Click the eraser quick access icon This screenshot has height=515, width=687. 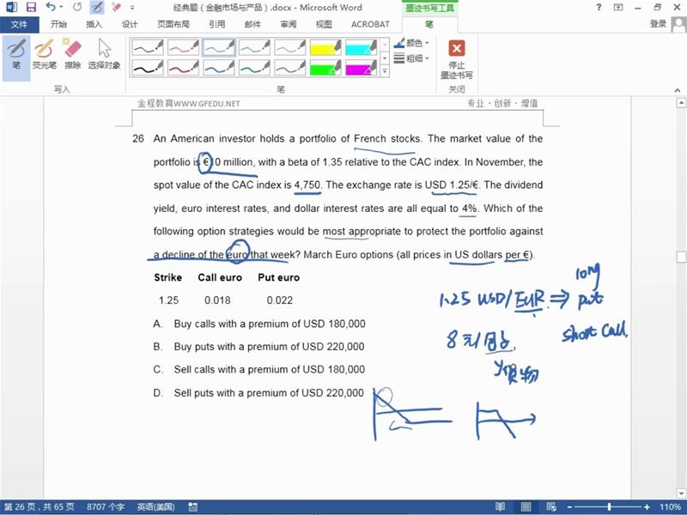pyautogui.click(x=116, y=8)
